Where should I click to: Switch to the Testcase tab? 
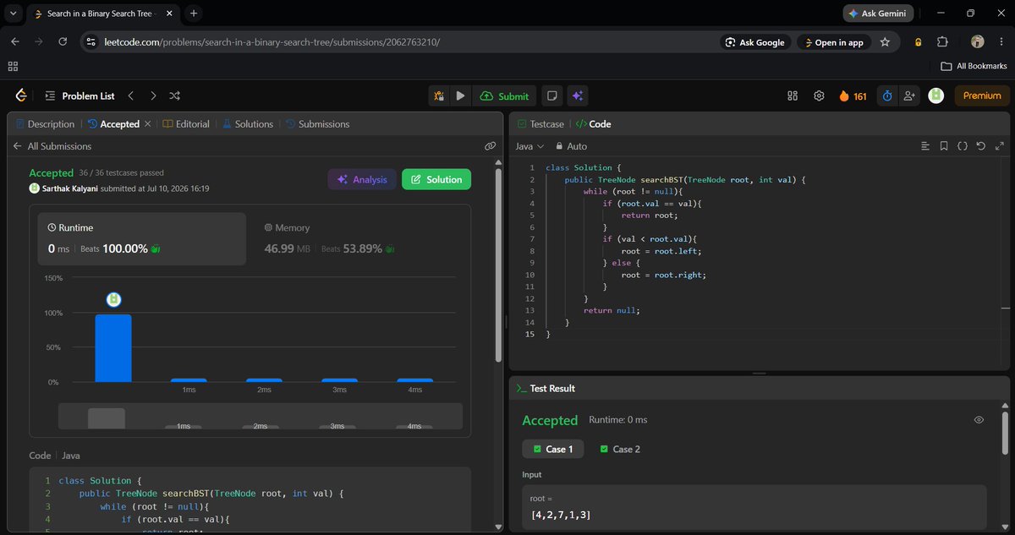[540, 123]
